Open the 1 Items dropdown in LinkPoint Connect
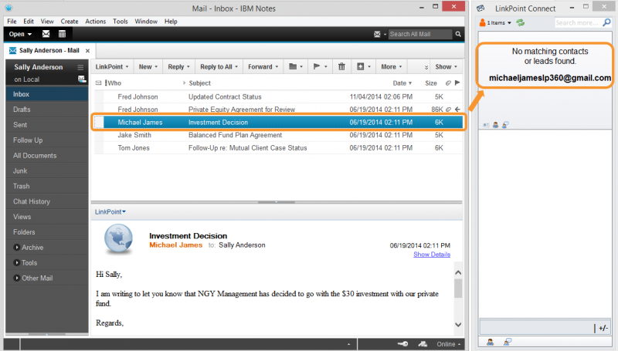 [x=495, y=23]
